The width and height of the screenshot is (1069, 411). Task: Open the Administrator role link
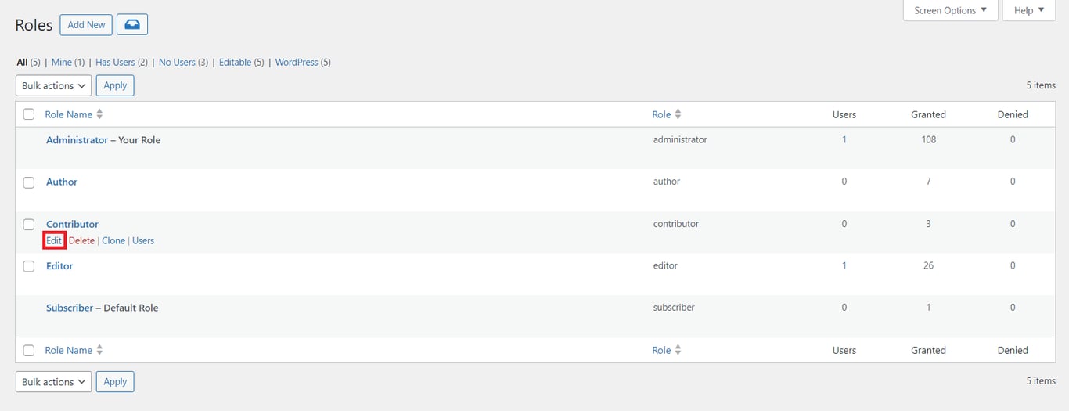click(77, 140)
